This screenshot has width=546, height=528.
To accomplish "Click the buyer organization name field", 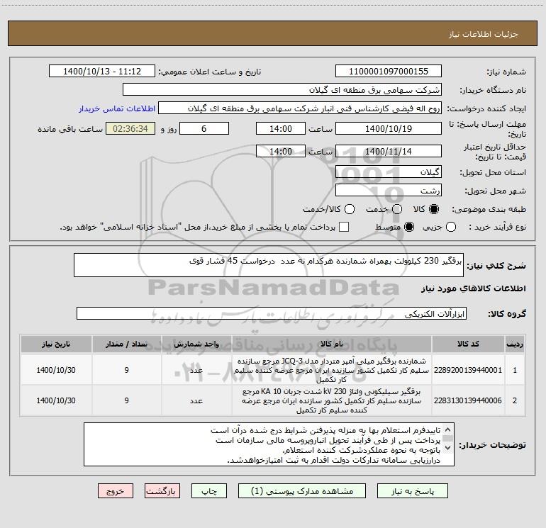I will [x=282, y=89].
